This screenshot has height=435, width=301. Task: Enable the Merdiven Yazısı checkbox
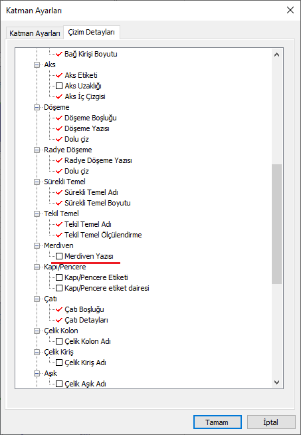(x=59, y=256)
